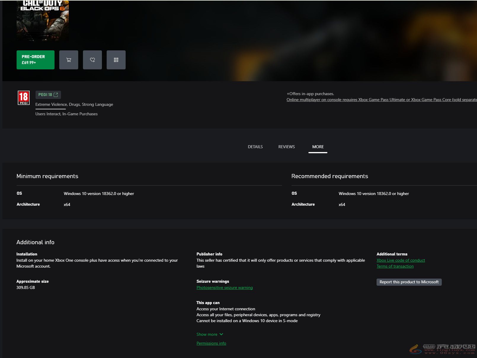Open the QR code share icon
The width and height of the screenshot is (477, 358).
click(x=116, y=60)
